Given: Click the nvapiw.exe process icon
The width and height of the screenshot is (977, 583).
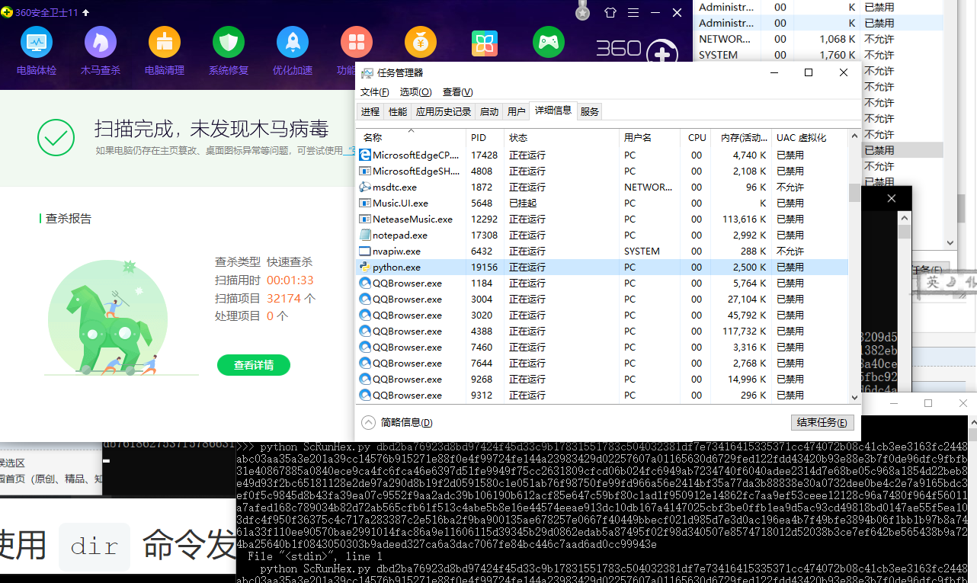Looking at the screenshot, I should (x=365, y=251).
